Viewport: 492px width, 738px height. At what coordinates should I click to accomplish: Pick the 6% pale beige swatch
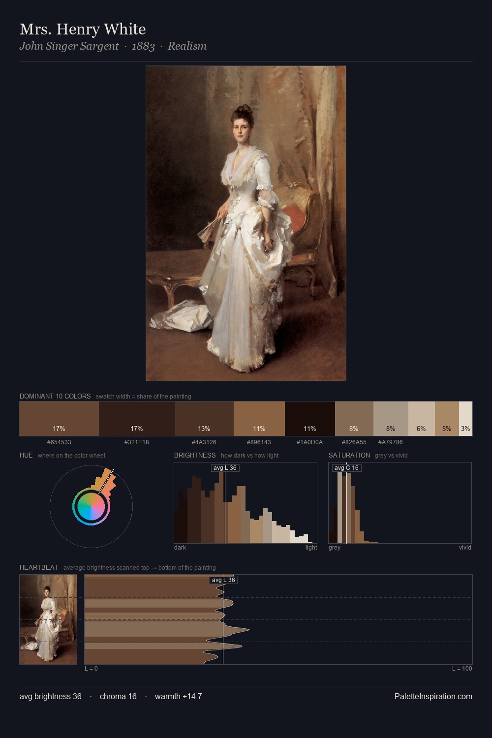click(422, 419)
